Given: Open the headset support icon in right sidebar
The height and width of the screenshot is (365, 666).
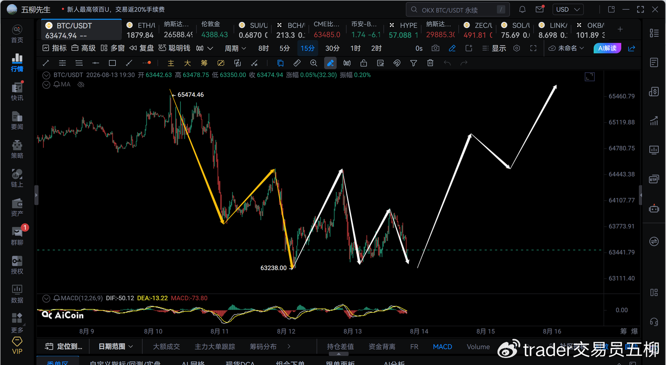Looking at the screenshot, I should tap(654, 322).
